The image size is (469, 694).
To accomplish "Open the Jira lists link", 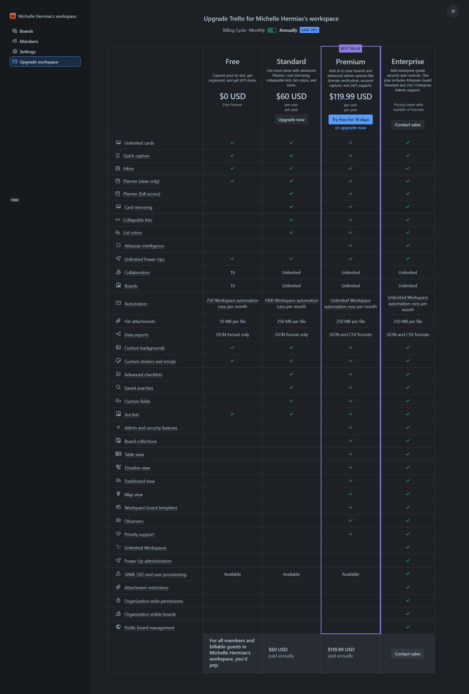I will coord(132,415).
